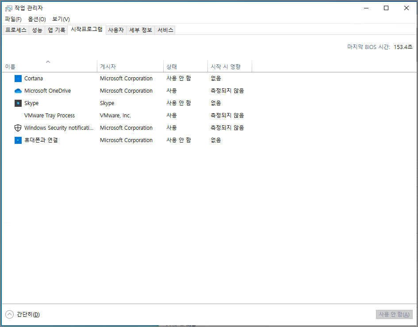Open the 보기(V) menu
Image resolution: width=418 pixels, height=327 pixels.
click(61, 19)
